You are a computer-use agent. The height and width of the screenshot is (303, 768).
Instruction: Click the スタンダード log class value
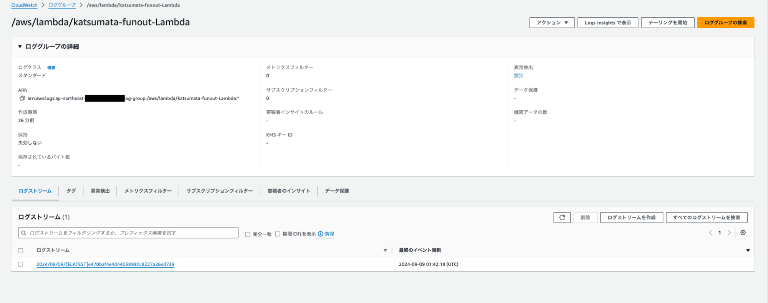(32, 75)
